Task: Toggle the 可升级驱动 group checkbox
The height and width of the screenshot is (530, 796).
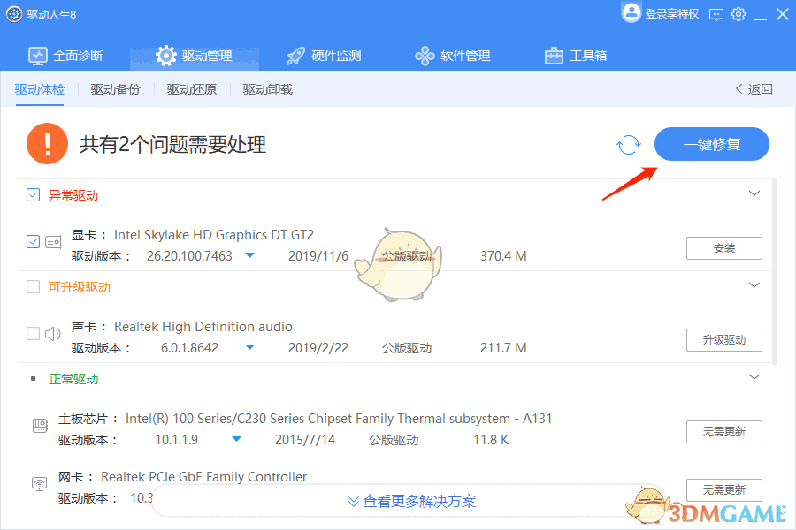Action: pyautogui.click(x=33, y=287)
